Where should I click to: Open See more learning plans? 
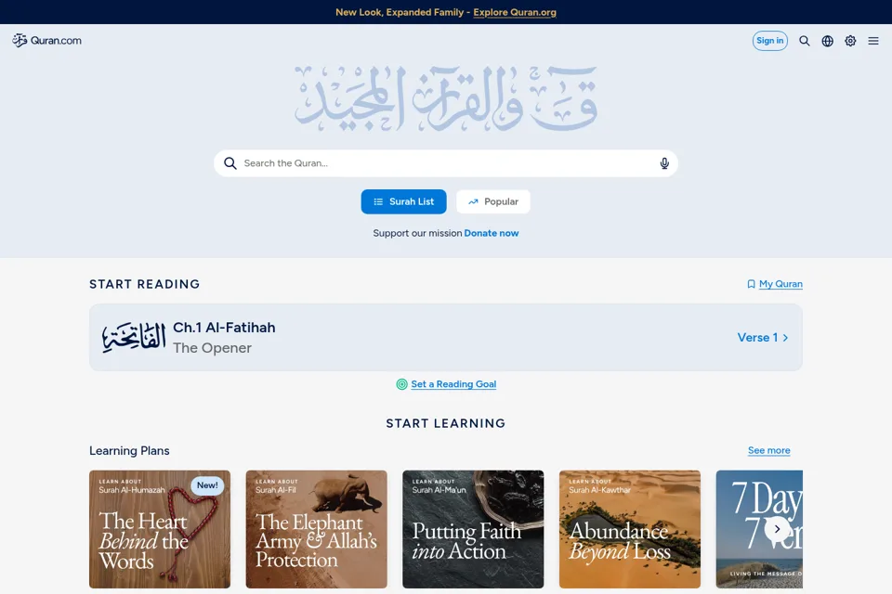[x=768, y=450]
